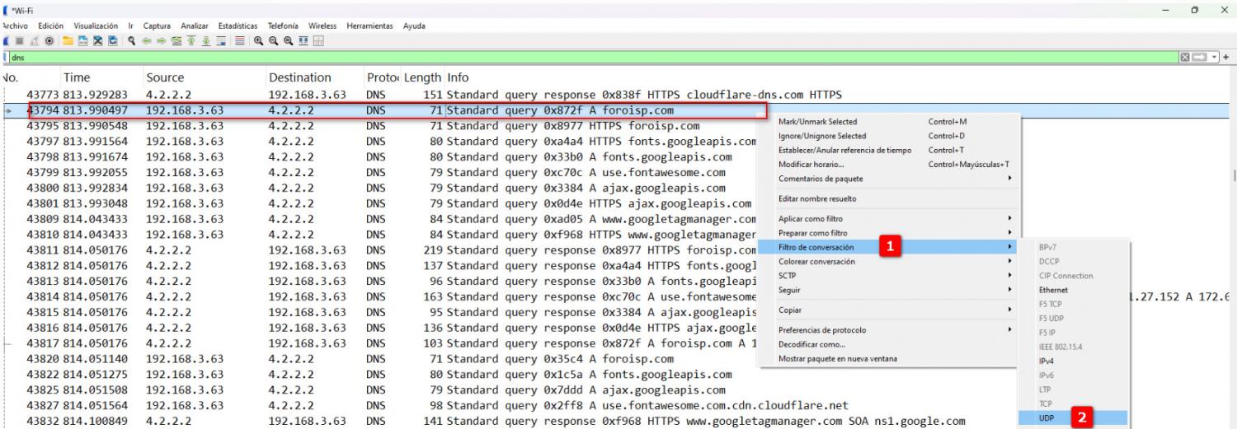Click the find packet magnifier icon

[x=132, y=41]
